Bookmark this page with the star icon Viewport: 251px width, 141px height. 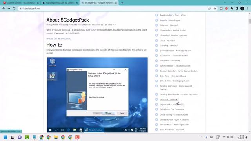tap(215, 9)
